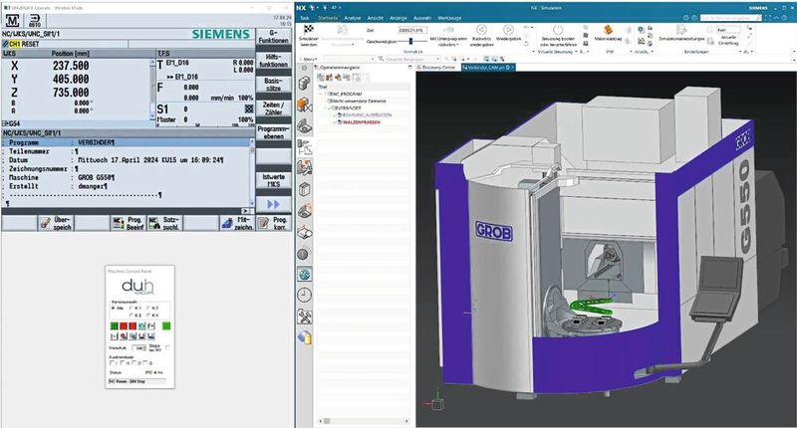The width and height of the screenshot is (797, 428).
Task: Click Steuerung booten power icon
Action: tap(558, 30)
